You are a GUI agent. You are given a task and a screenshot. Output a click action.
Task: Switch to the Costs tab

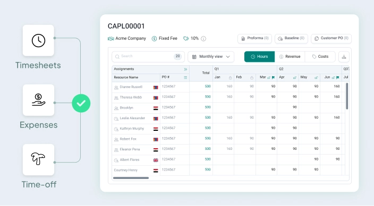point(320,57)
